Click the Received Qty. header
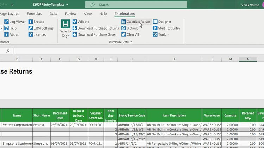 [248, 115]
